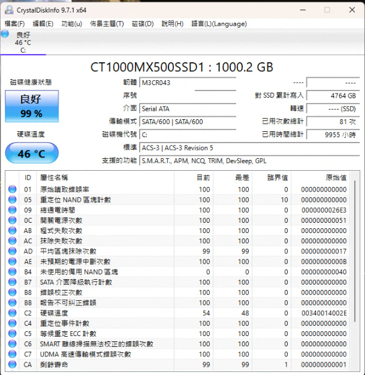Click the status orb for attribute C6

[12, 344]
